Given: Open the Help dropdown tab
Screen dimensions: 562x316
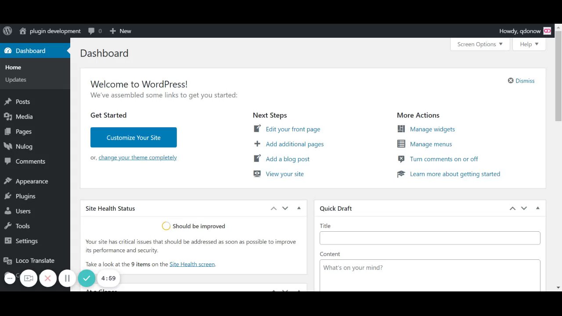Looking at the screenshot, I should (x=529, y=44).
